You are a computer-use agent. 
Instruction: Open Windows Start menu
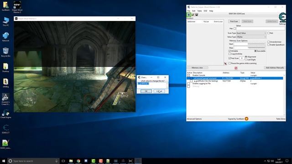point(3,161)
